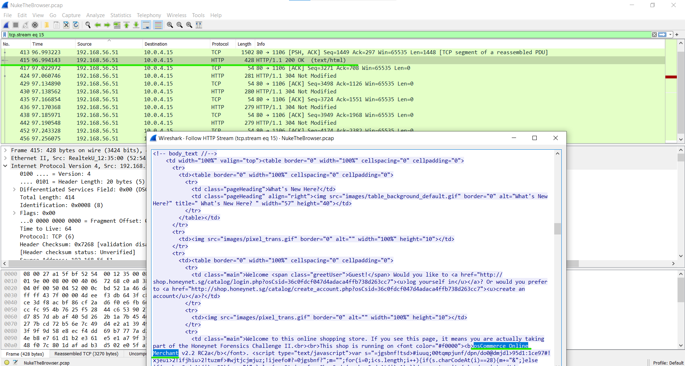This screenshot has width=685, height=366.
Task: Jump to the first packet
Action: click(x=126, y=25)
